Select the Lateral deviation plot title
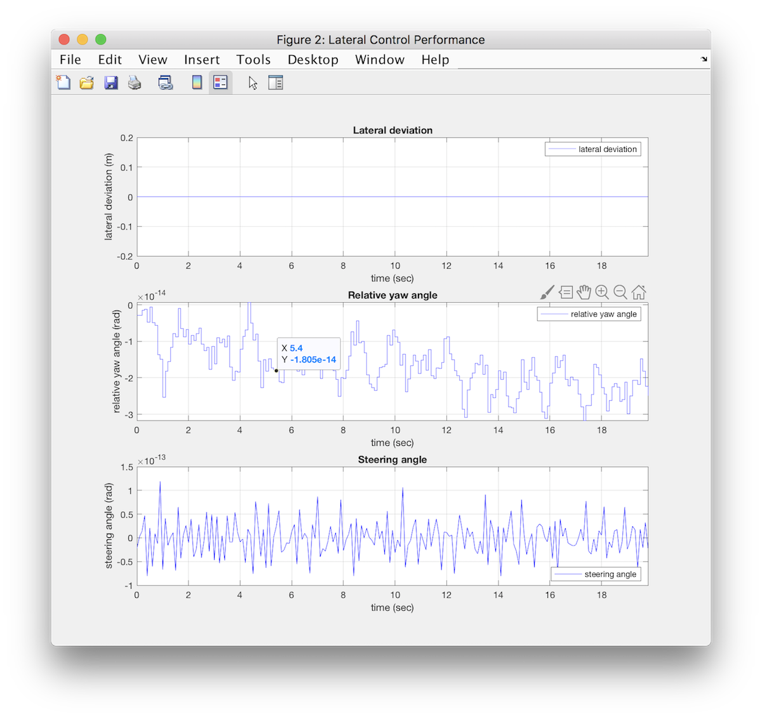Image resolution: width=762 pixels, height=719 pixels. pos(392,130)
